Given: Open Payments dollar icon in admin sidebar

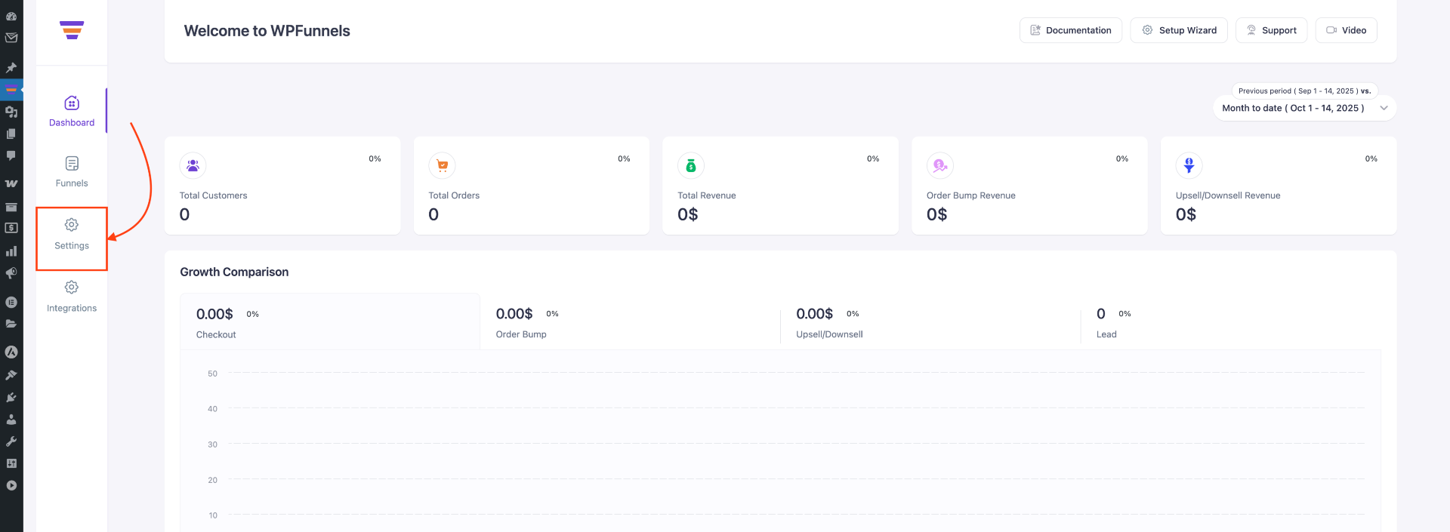Looking at the screenshot, I should [11, 228].
